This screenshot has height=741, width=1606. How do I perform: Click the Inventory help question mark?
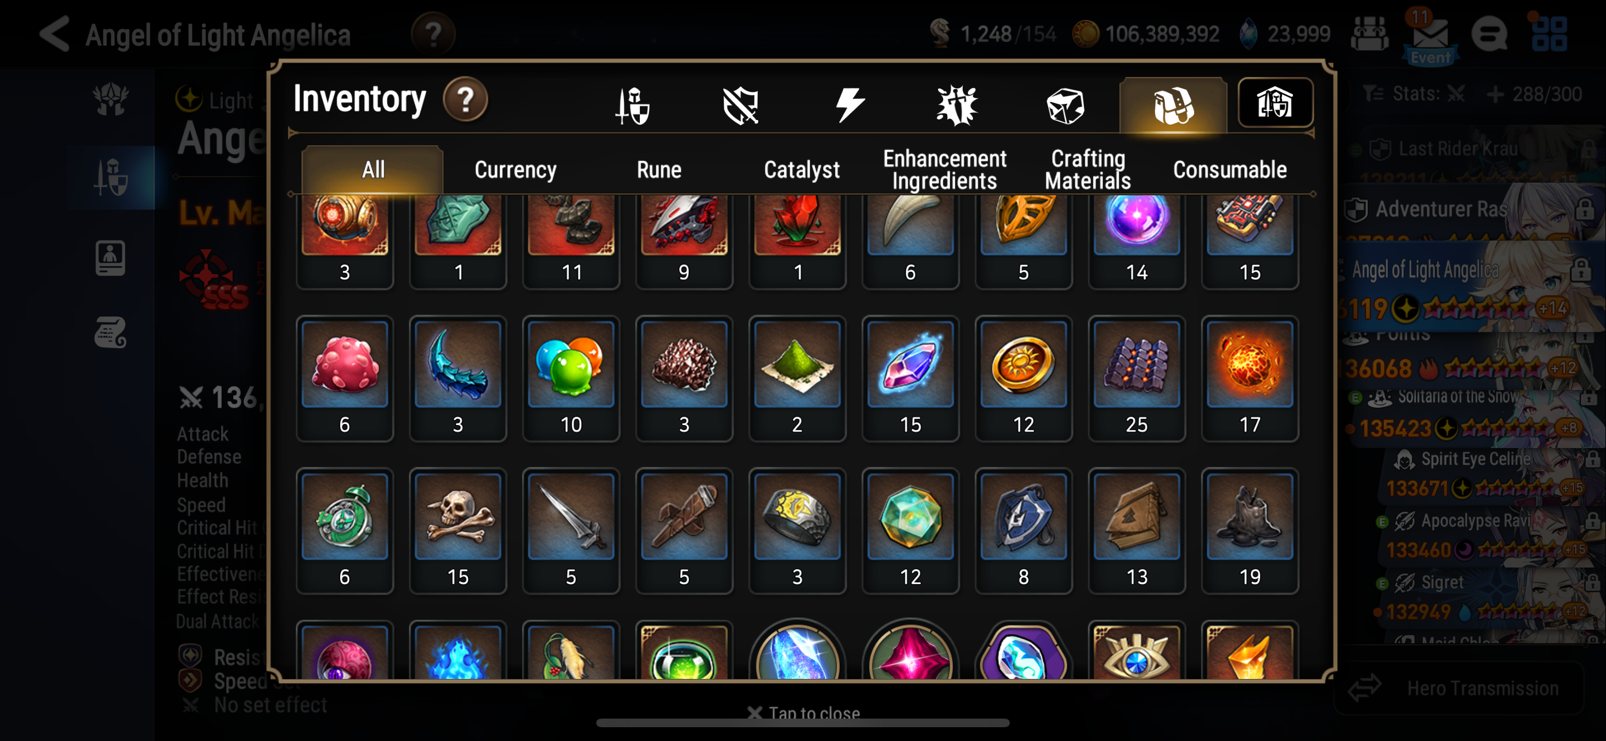click(x=465, y=100)
